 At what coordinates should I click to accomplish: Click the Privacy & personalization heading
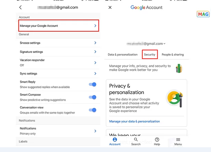click(127, 89)
